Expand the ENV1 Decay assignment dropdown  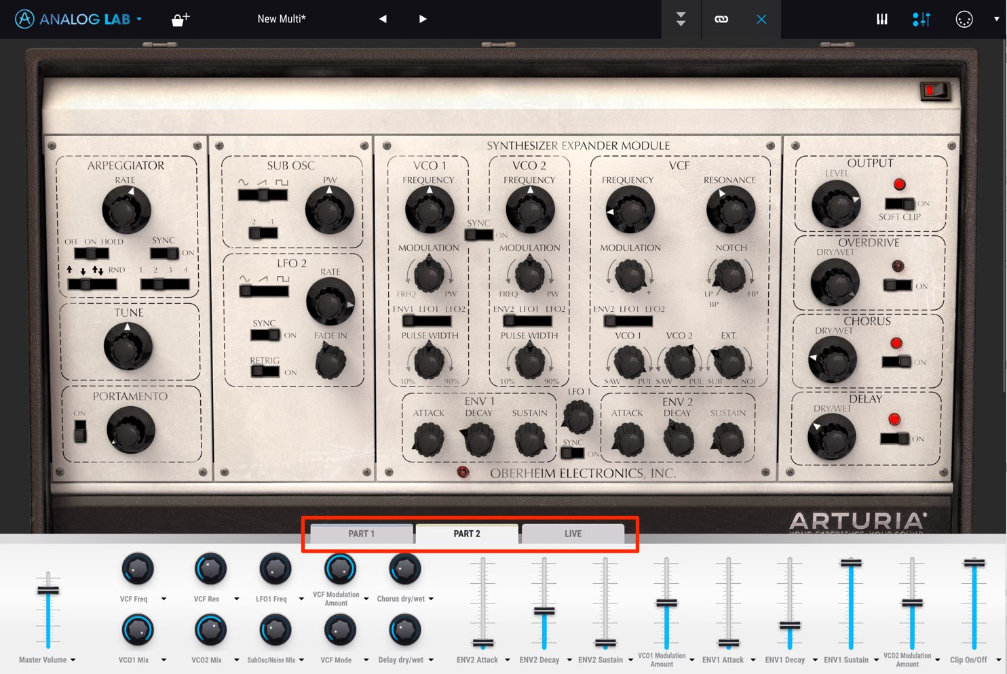click(x=815, y=660)
